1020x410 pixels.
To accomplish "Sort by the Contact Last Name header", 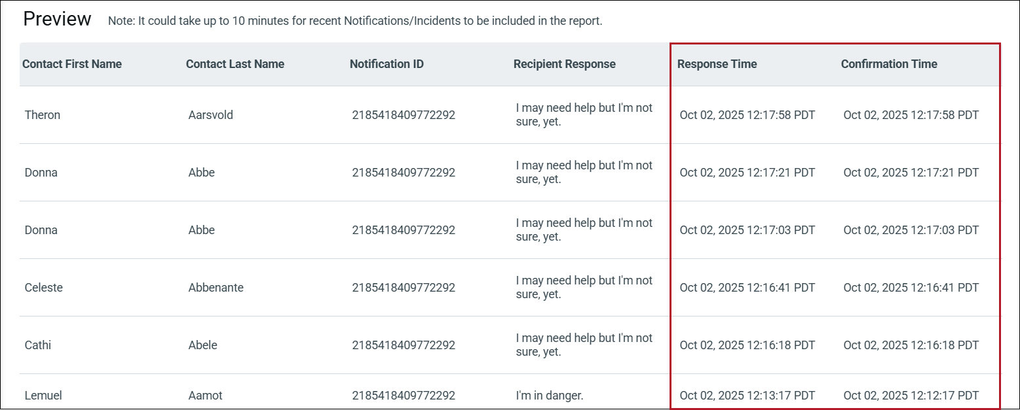I will [235, 64].
